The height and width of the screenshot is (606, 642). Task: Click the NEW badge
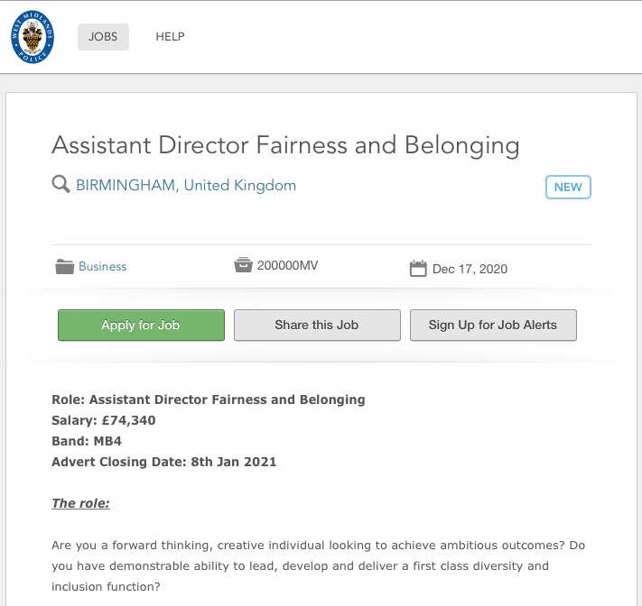tap(568, 187)
